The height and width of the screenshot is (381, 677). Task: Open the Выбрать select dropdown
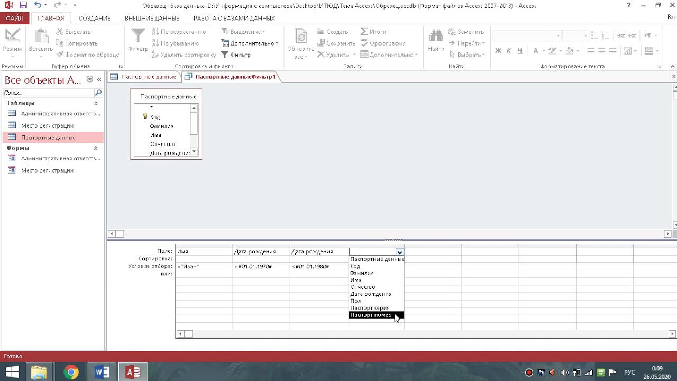click(466, 55)
